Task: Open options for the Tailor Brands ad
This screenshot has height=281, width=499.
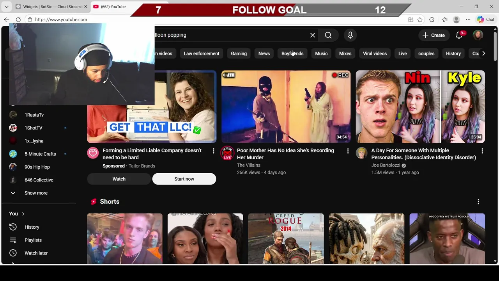Action: 213,151
